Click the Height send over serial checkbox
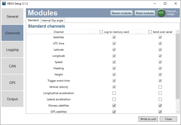The image size is (181, 125). (160, 74)
